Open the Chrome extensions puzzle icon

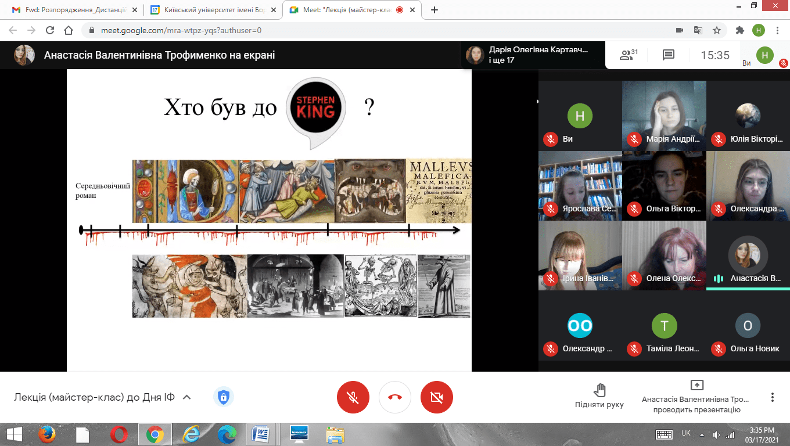(x=739, y=30)
